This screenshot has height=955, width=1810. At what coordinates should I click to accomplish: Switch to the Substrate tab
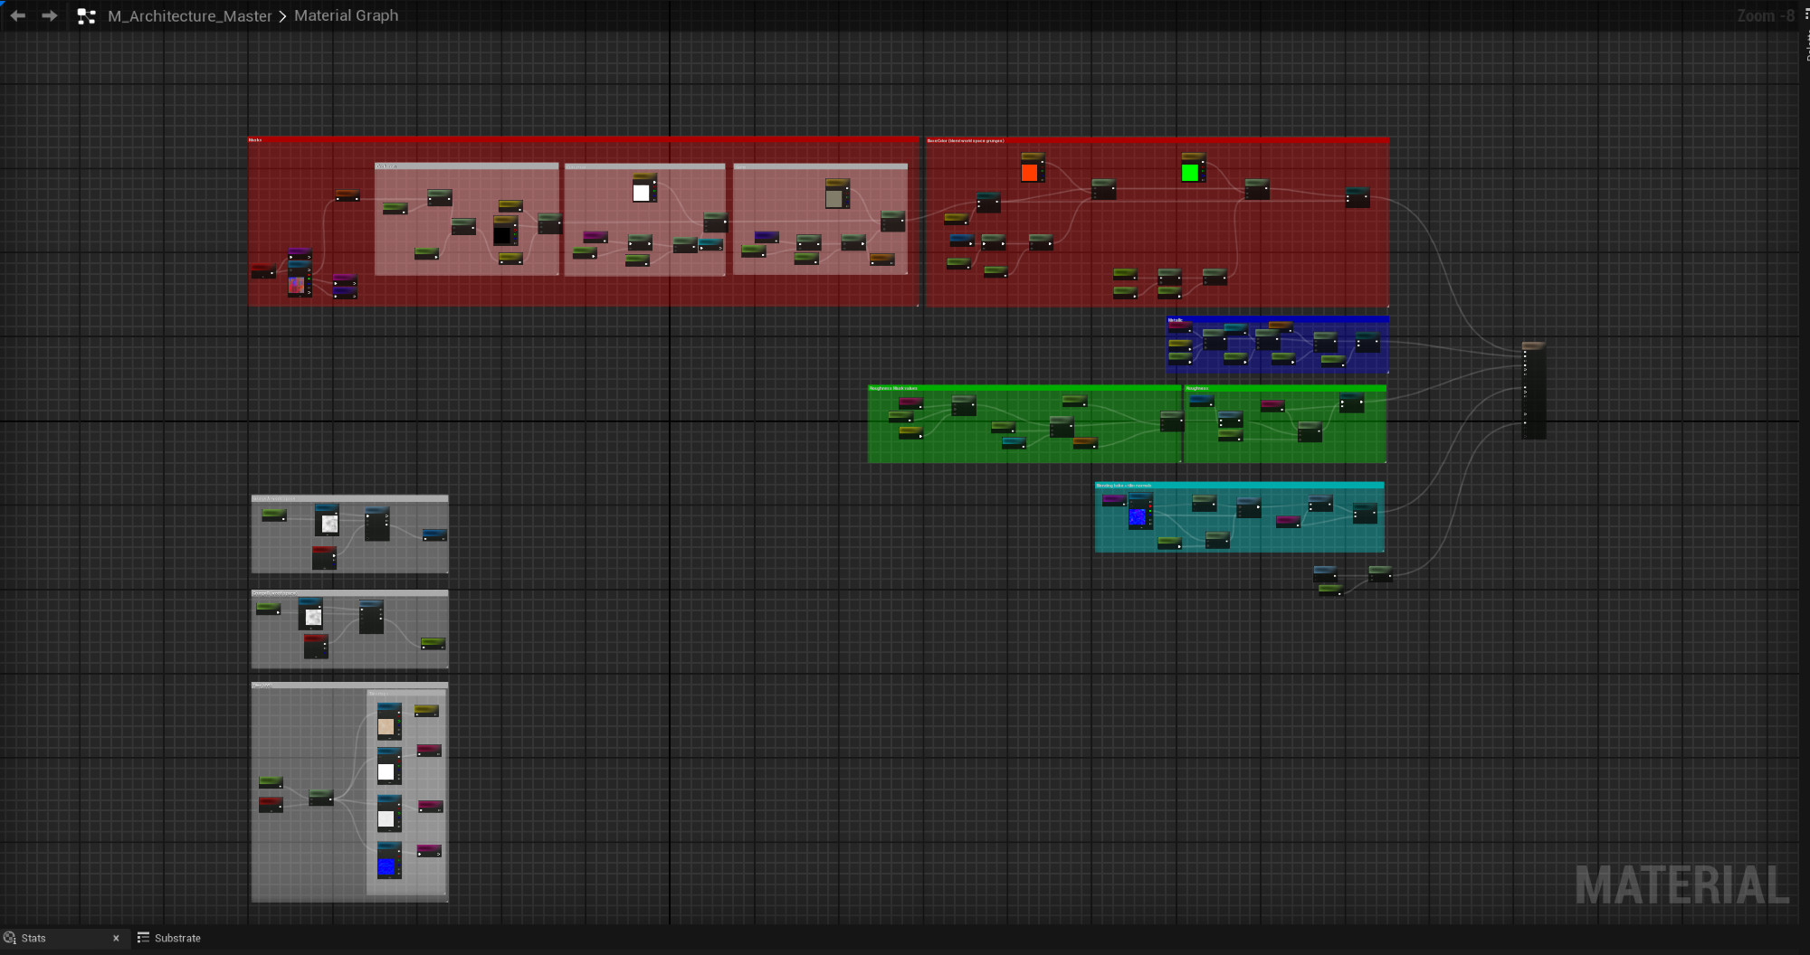pos(177,938)
